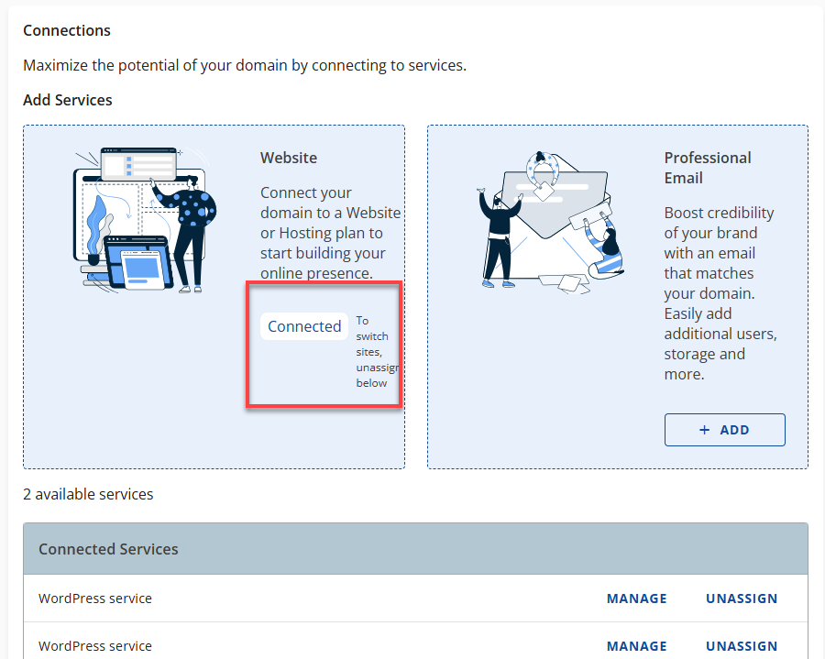Image resolution: width=825 pixels, height=659 pixels.
Task: Click the ADD button for Professional Email
Action: click(x=724, y=429)
